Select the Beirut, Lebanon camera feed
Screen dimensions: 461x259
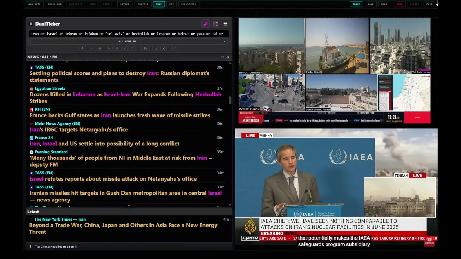[271, 46]
